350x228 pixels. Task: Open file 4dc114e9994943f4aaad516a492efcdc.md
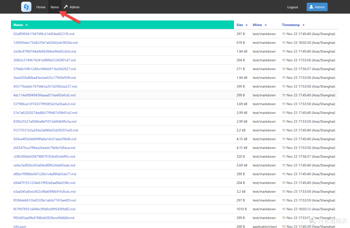pyautogui.click(x=44, y=95)
